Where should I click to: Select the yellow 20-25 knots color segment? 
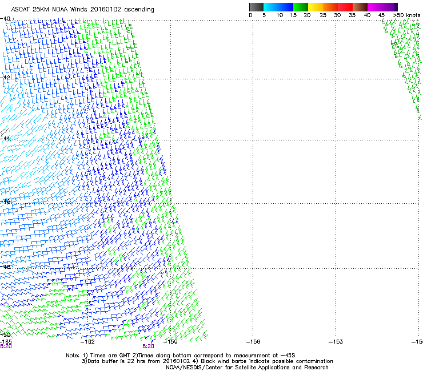[x=316, y=7]
